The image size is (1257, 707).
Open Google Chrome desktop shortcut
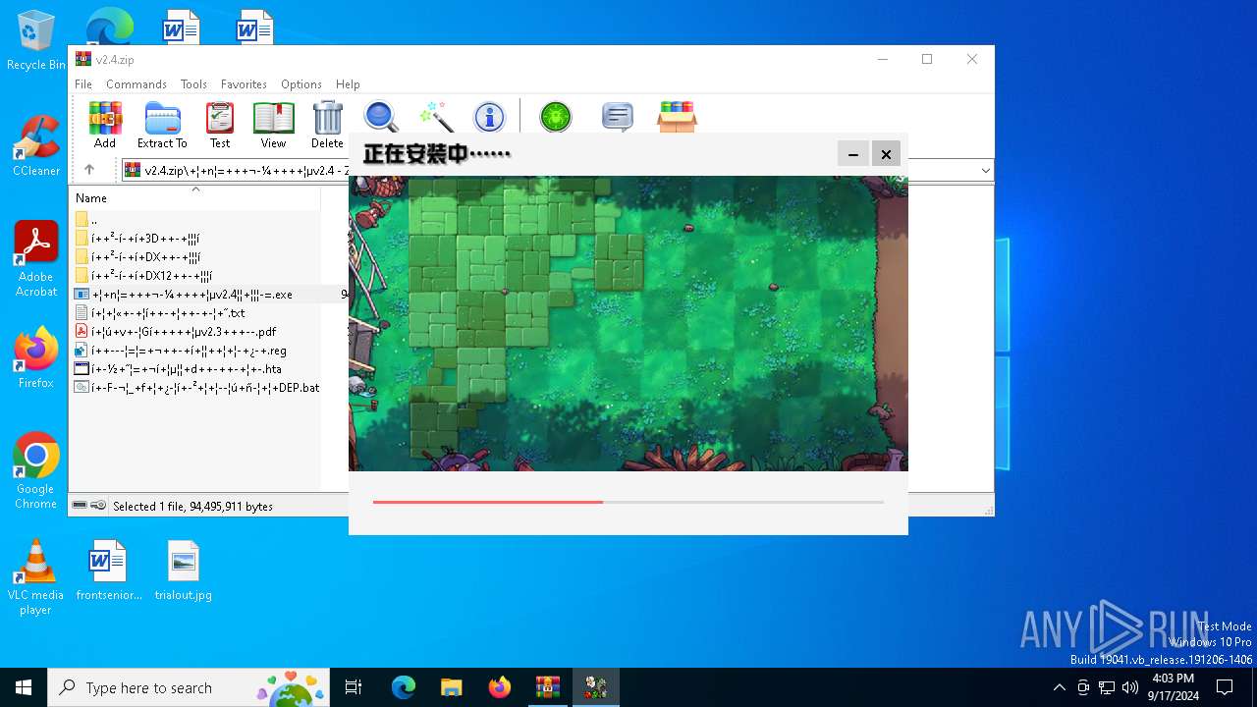35,471
